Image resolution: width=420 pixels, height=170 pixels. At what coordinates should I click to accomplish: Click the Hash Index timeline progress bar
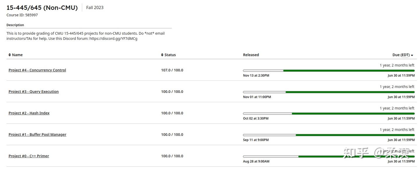[x=329, y=114]
